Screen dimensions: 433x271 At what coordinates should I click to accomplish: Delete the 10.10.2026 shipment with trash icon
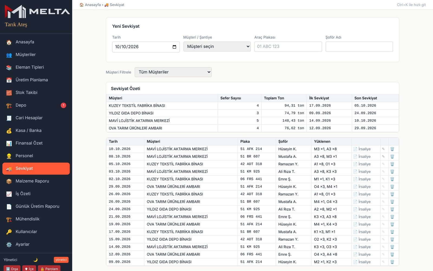click(392, 149)
